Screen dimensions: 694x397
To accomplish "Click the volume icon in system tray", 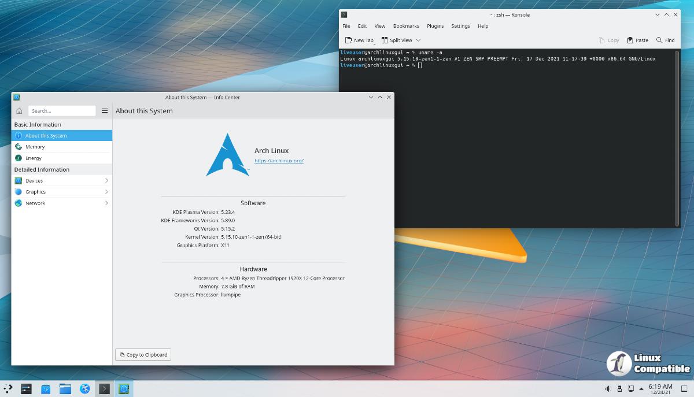I will pos(608,388).
